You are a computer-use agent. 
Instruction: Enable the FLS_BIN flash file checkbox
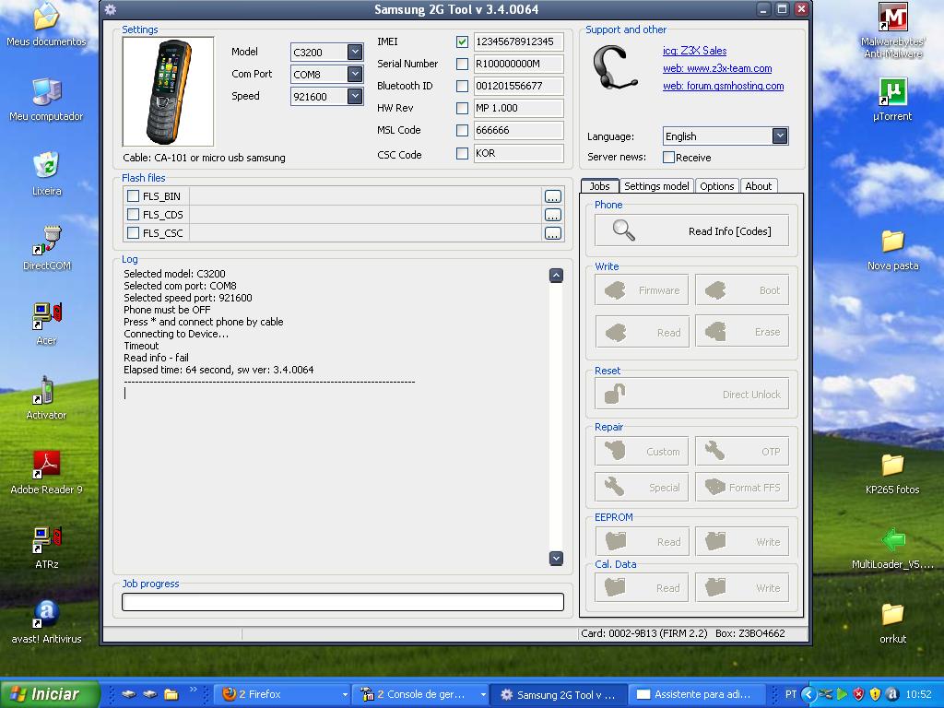point(133,196)
